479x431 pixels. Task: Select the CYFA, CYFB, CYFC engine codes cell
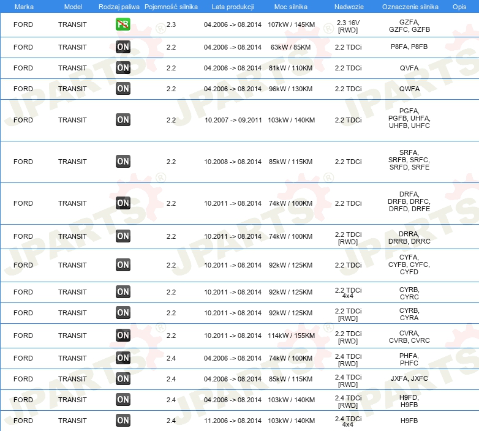pos(409,264)
